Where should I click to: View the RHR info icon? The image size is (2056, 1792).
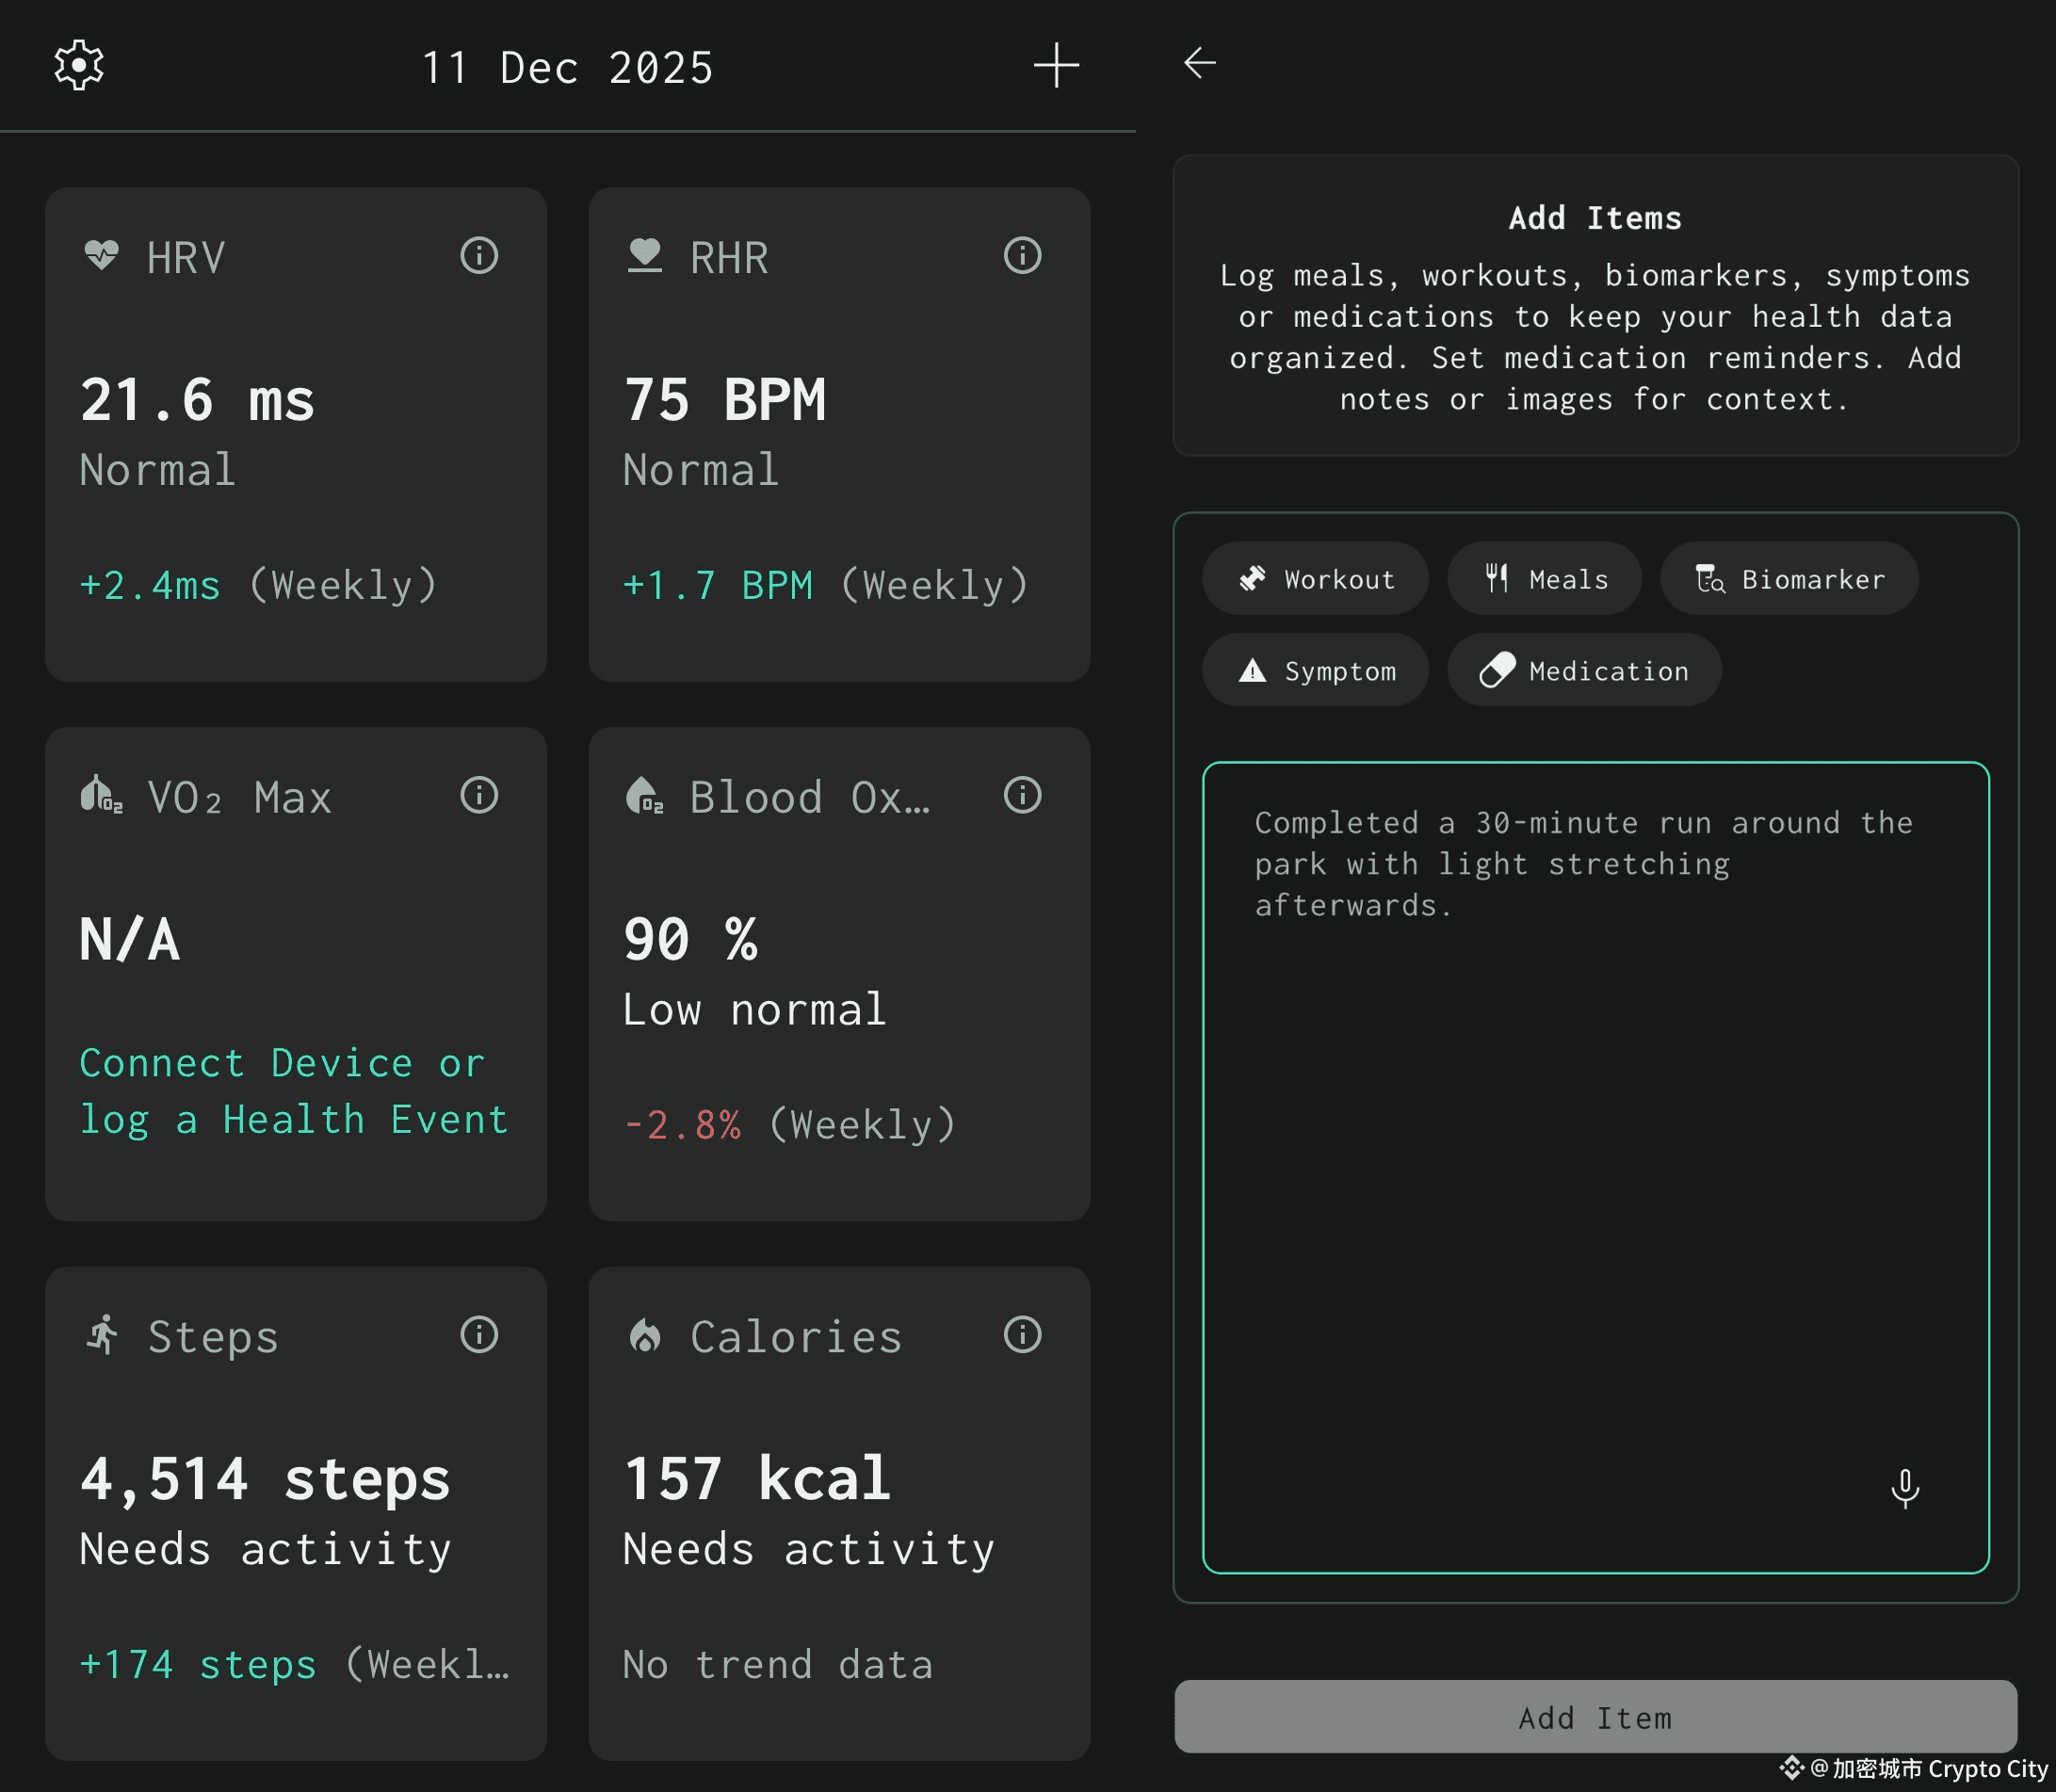(1022, 256)
